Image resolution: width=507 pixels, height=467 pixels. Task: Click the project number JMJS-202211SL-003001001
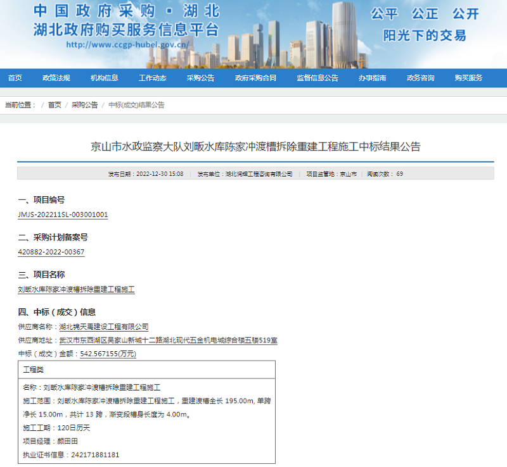(63, 215)
